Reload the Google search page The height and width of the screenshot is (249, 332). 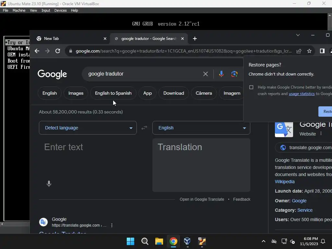(58, 51)
